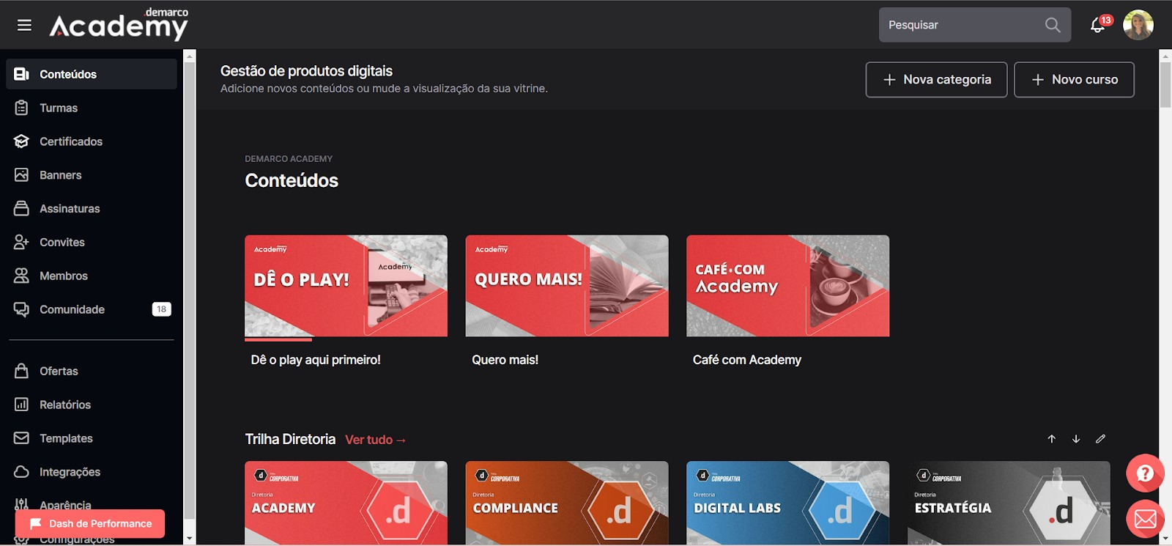
Task: Click the Trilha Diretoria heading
Action: pyautogui.click(x=290, y=439)
